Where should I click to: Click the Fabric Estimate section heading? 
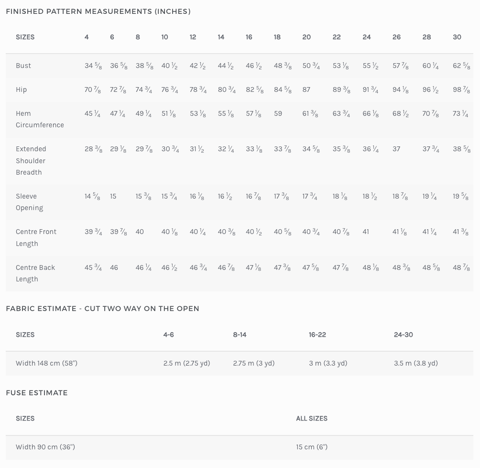click(102, 309)
